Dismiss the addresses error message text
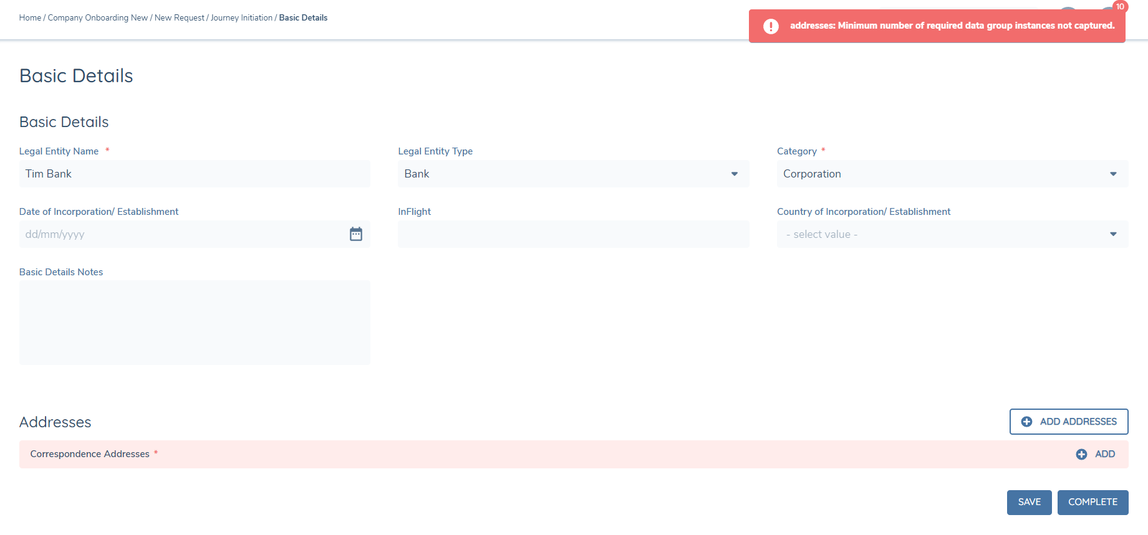Image resolution: width=1148 pixels, height=535 pixels. point(952,26)
